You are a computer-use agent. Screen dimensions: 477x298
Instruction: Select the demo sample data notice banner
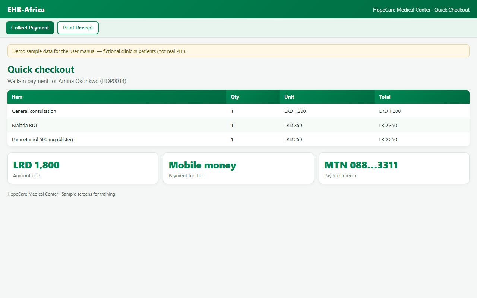(238, 51)
